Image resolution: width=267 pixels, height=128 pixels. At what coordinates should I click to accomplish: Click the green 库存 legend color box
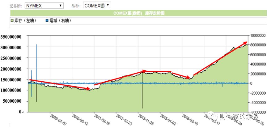tap(12, 21)
